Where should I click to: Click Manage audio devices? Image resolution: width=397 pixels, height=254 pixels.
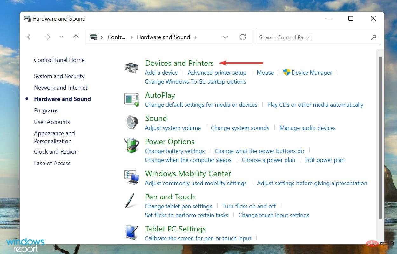pyautogui.click(x=307, y=128)
